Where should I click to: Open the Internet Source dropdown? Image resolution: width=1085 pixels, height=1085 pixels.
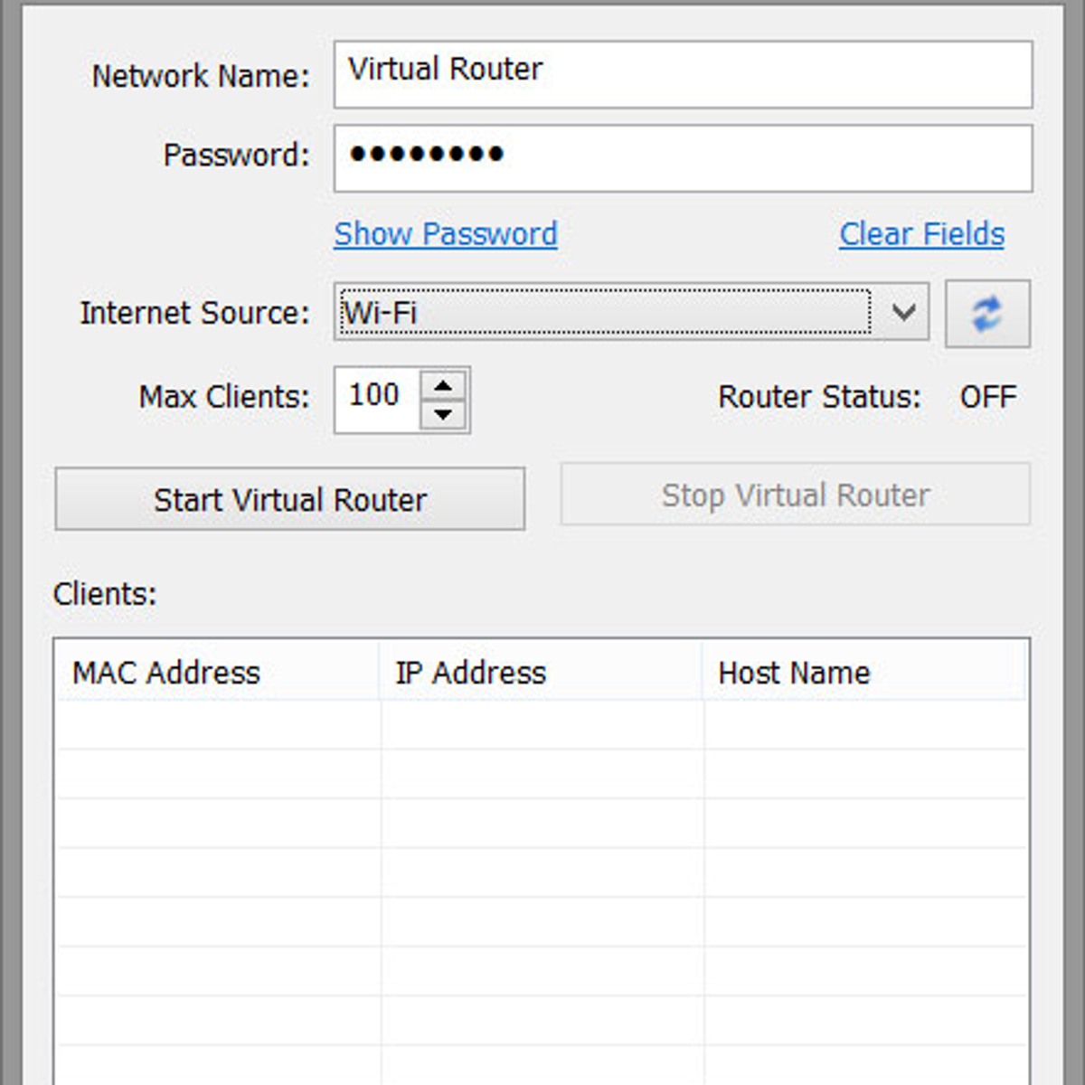[x=631, y=312]
